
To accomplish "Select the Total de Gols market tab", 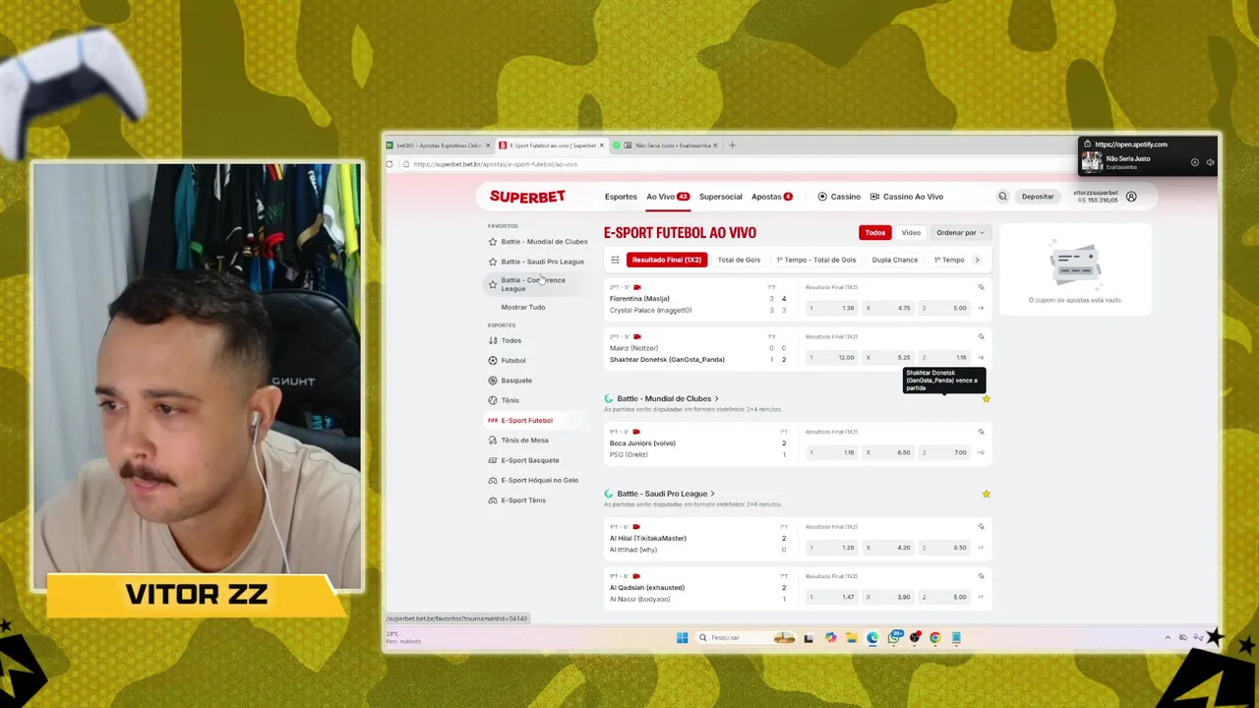I will tap(739, 260).
